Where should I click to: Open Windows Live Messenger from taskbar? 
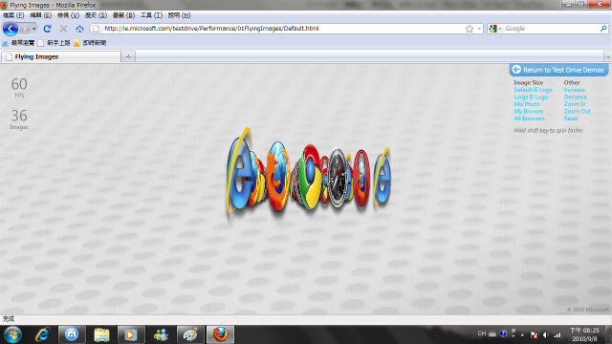click(161, 334)
